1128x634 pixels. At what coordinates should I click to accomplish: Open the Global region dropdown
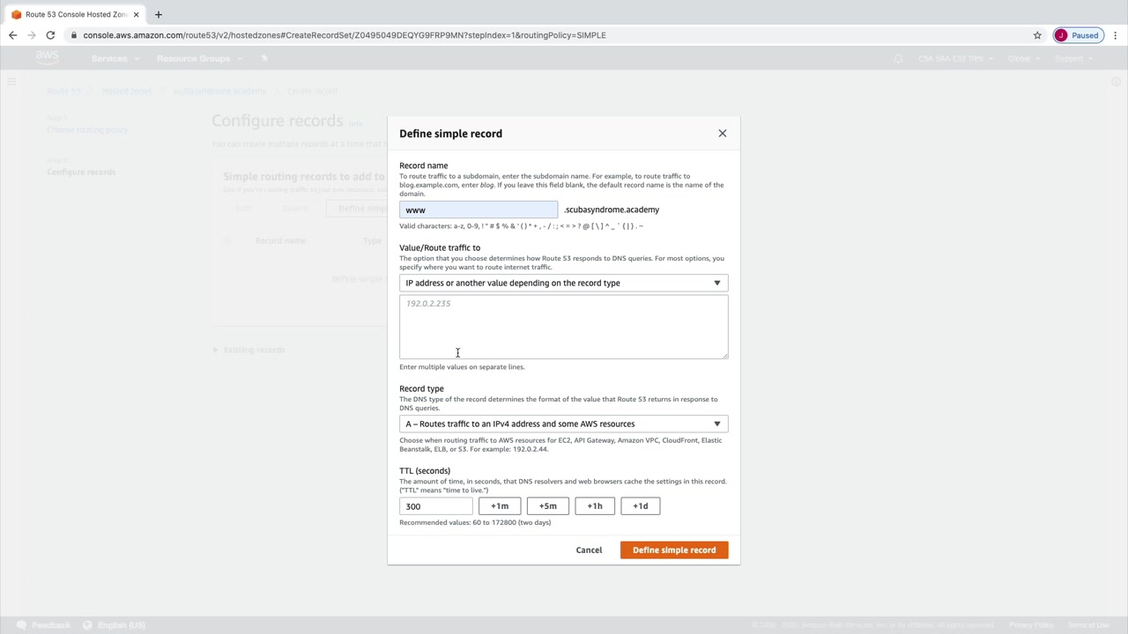point(1024,58)
